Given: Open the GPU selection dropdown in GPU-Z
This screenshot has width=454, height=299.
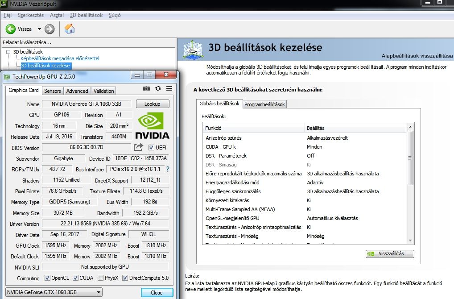Looking at the screenshot, I should pyautogui.click(x=54, y=292).
